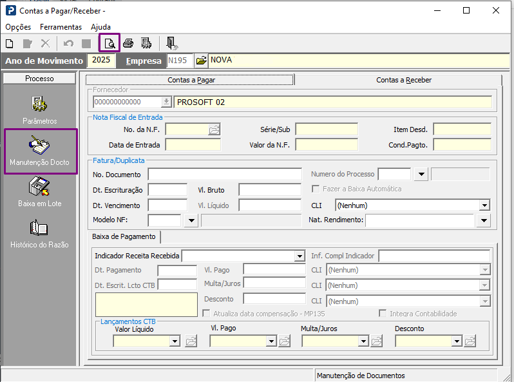Check Fazer a Baixa Automática checkbox

click(316, 189)
